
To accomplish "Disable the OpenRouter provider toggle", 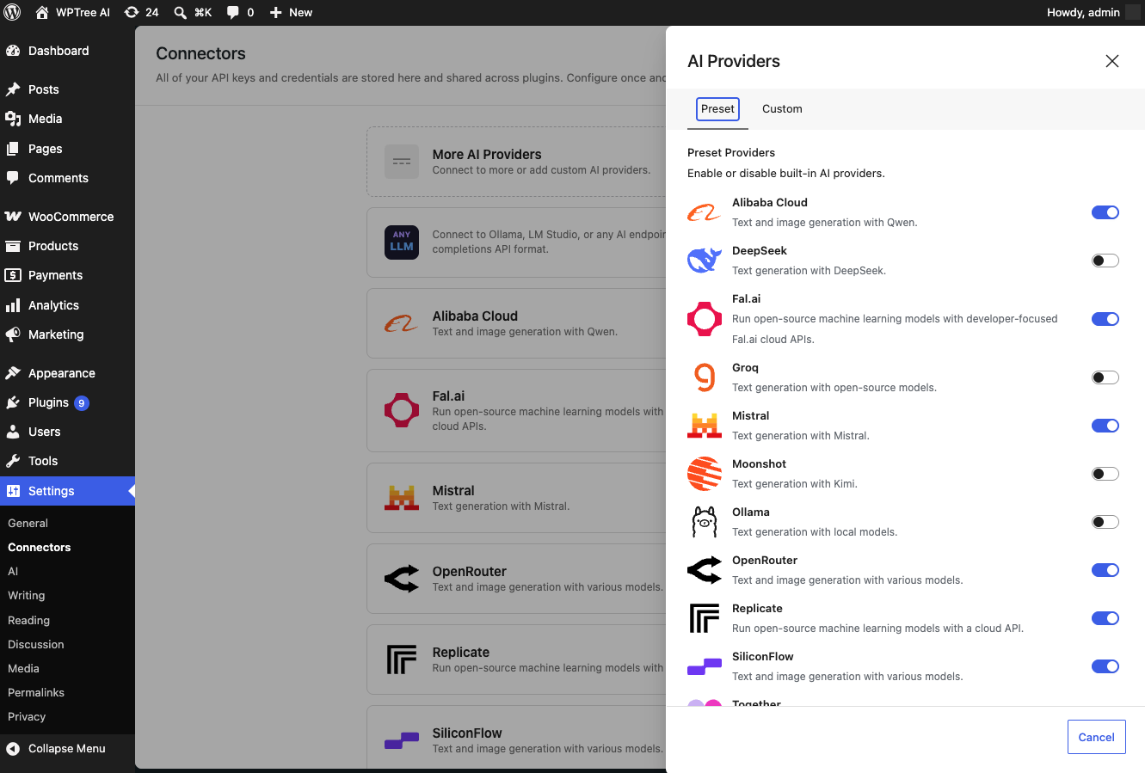I will 1105,570.
